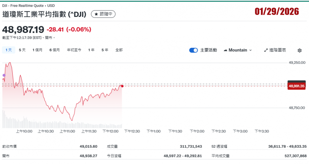Click the red 48,991.35 price label
Image resolution: width=309 pixels, height=164 pixels.
[296, 86]
